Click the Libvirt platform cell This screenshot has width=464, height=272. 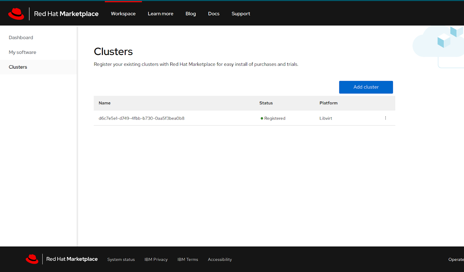[x=326, y=118]
